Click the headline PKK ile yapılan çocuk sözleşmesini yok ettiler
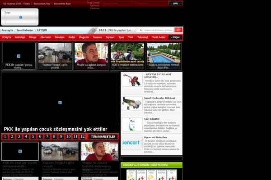The height and width of the screenshot is (180, 271). pos(56,129)
